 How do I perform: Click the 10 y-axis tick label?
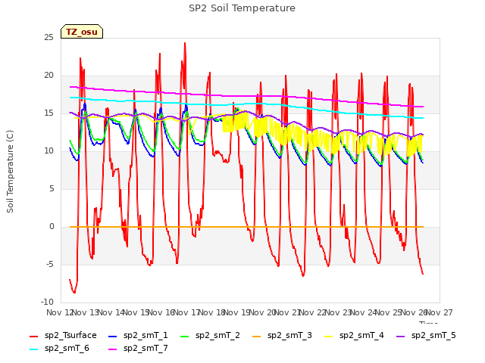pyautogui.click(x=48, y=151)
